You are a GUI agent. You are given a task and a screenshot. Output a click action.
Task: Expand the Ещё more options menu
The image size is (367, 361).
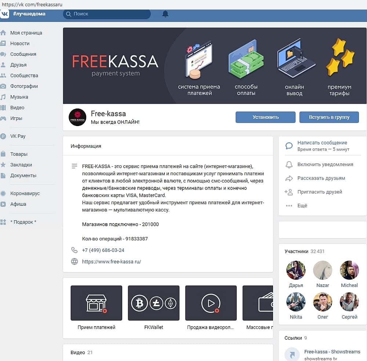302,206
